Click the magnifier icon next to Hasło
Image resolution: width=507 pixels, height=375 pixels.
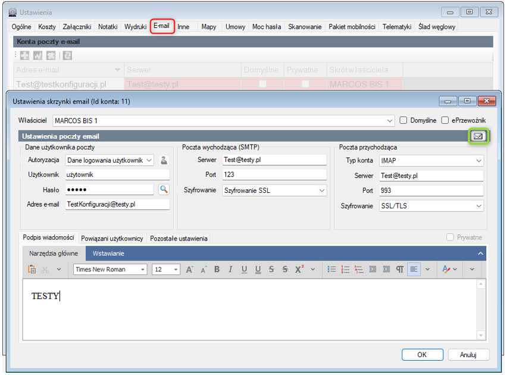coord(164,189)
